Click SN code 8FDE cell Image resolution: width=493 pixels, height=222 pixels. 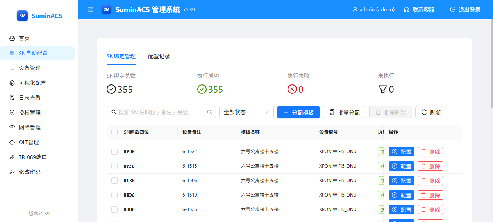129,152
